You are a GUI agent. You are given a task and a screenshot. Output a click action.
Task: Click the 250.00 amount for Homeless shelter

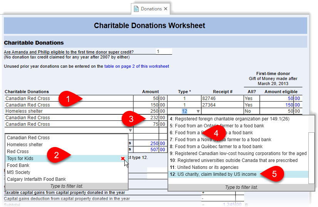pyautogui.click(x=149, y=111)
